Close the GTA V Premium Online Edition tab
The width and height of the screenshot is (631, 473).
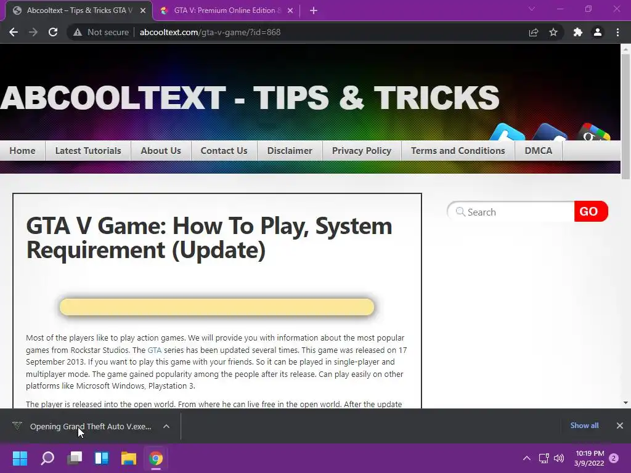point(290,10)
